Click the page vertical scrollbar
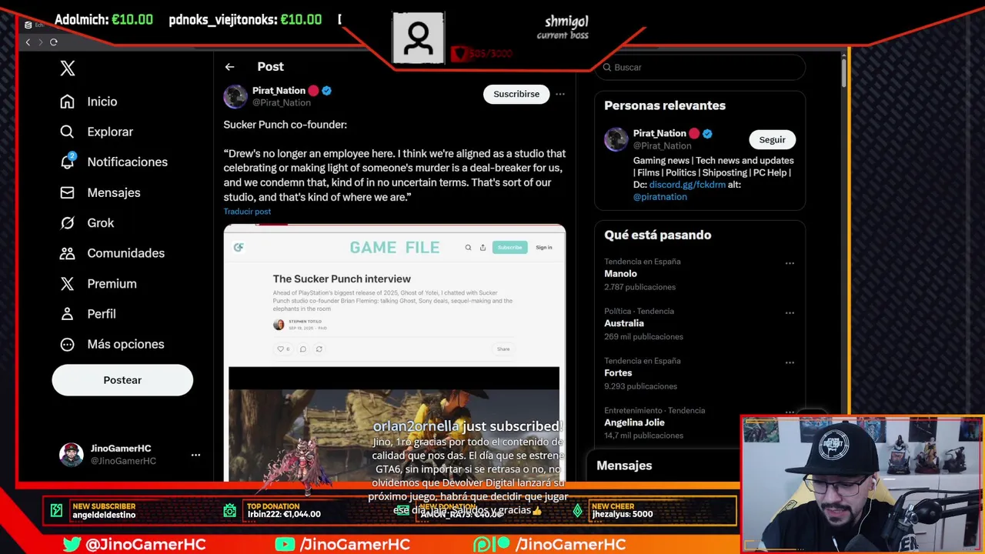Image resolution: width=985 pixels, height=554 pixels. 844,73
